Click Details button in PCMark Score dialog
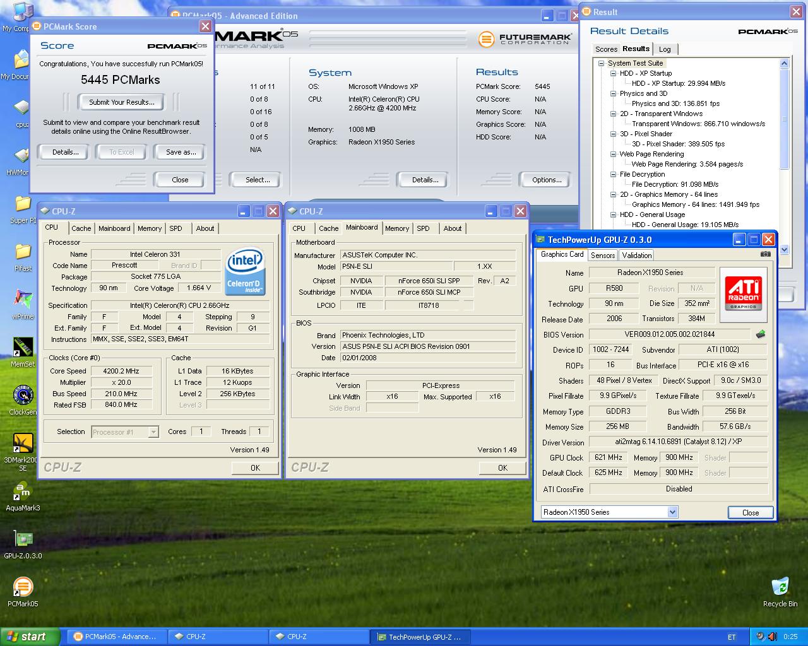The width and height of the screenshot is (808, 646). click(x=66, y=152)
